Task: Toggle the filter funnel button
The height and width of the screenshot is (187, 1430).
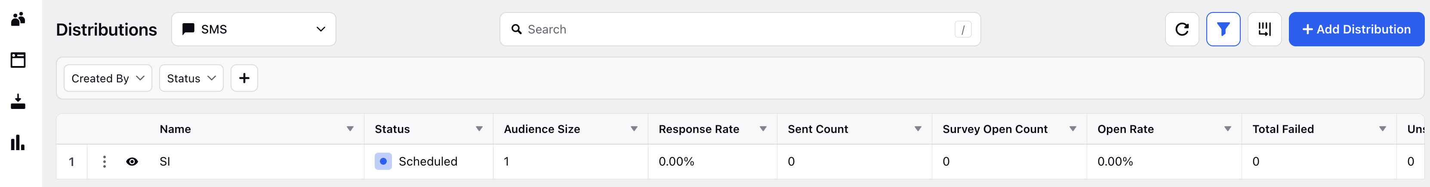Action: pyautogui.click(x=1223, y=29)
